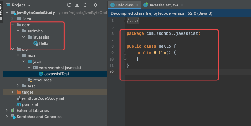Click the locate/select opened file icon
This screenshot has width=251, height=126.
click(69, 5)
